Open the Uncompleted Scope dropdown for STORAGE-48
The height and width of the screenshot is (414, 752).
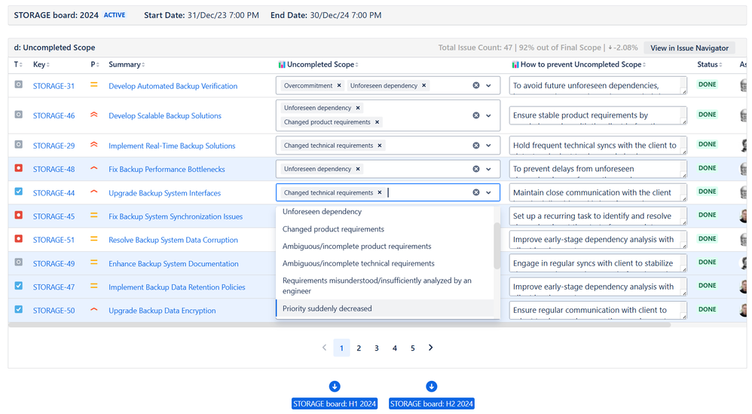coord(489,169)
